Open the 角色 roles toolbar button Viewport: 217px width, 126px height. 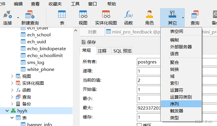pos(150,18)
